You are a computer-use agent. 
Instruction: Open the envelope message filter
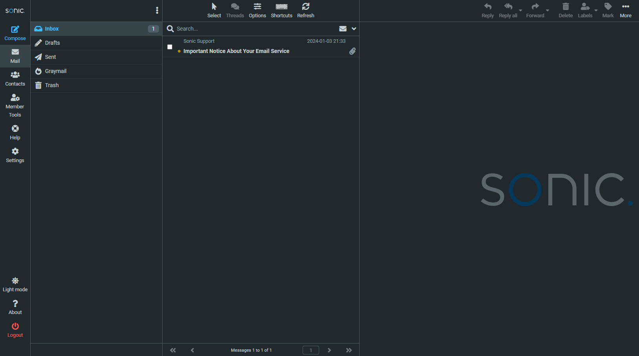click(x=343, y=29)
